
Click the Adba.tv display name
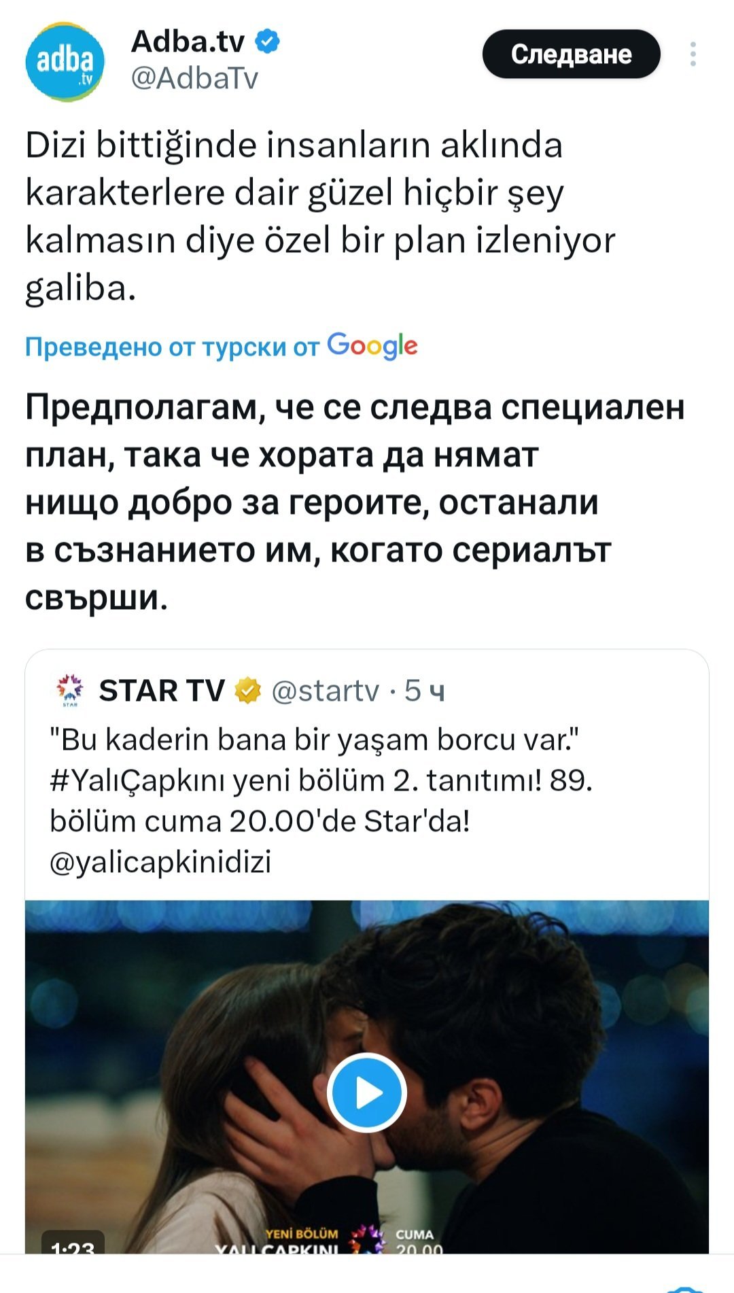(x=188, y=41)
